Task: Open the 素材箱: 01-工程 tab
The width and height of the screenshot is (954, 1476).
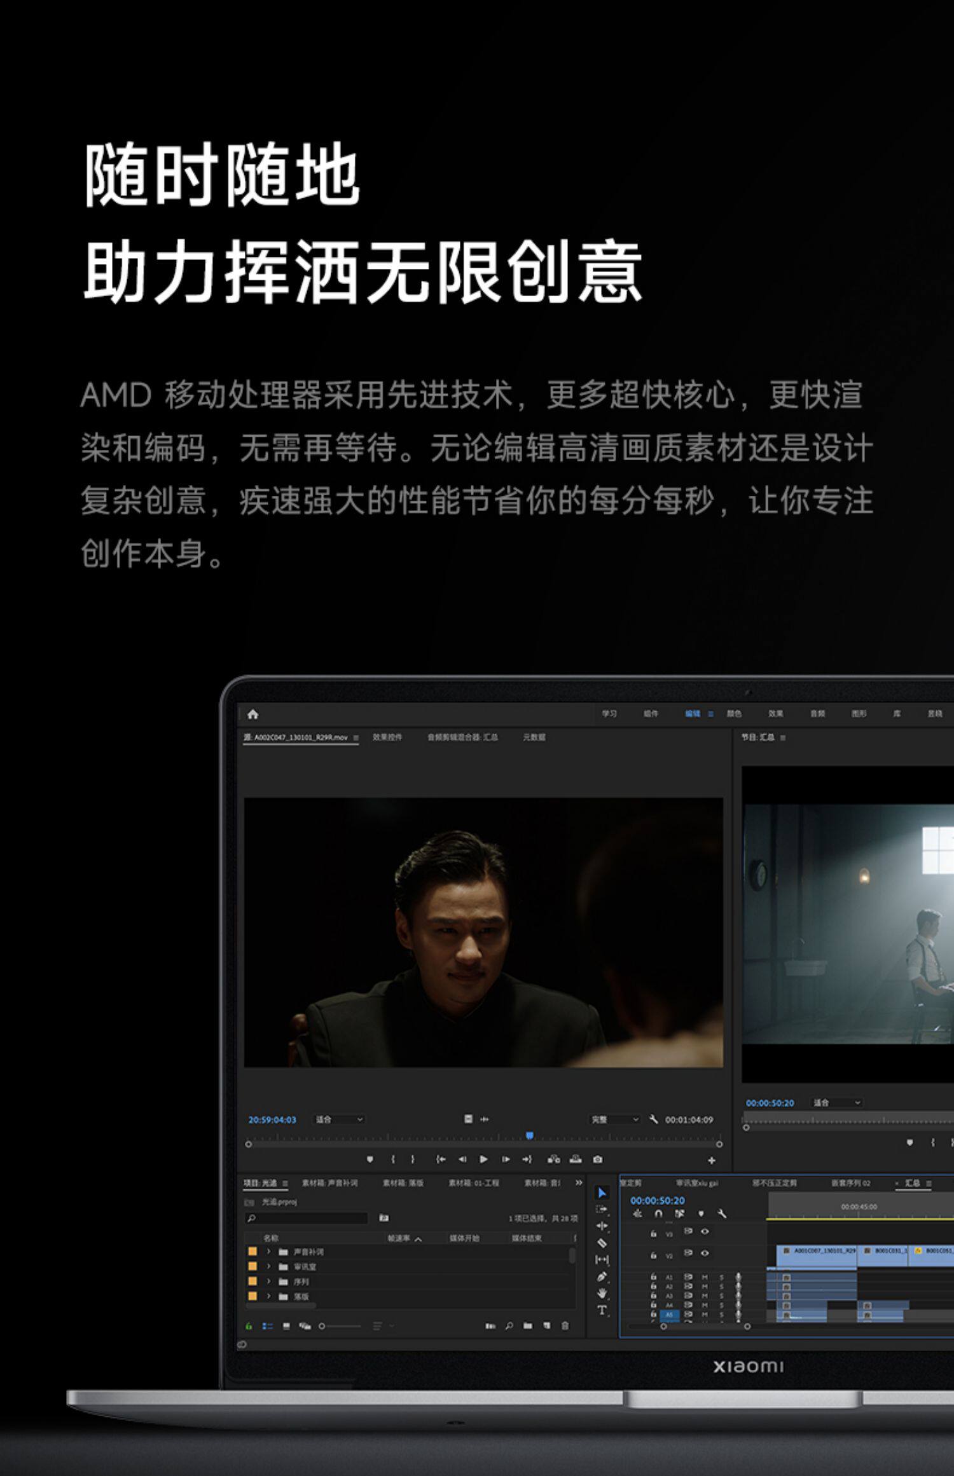Action: [x=474, y=1183]
